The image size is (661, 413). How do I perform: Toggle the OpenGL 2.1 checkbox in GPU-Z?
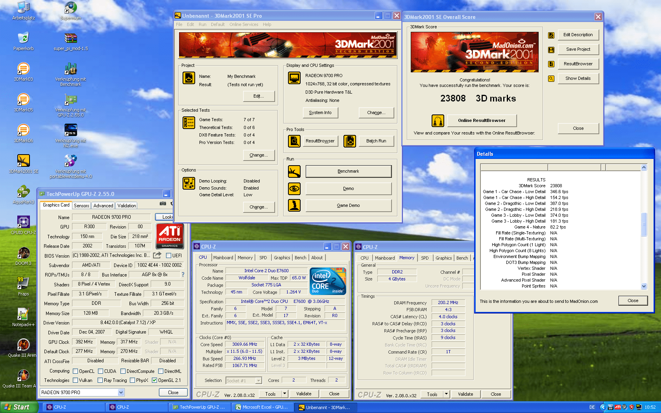coord(155,380)
